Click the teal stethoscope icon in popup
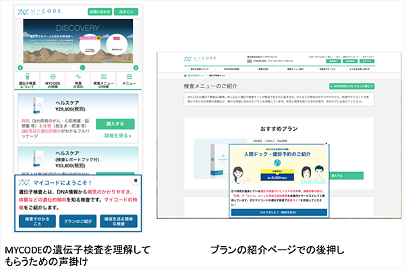This screenshot has width=404, height=269. tap(277, 163)
